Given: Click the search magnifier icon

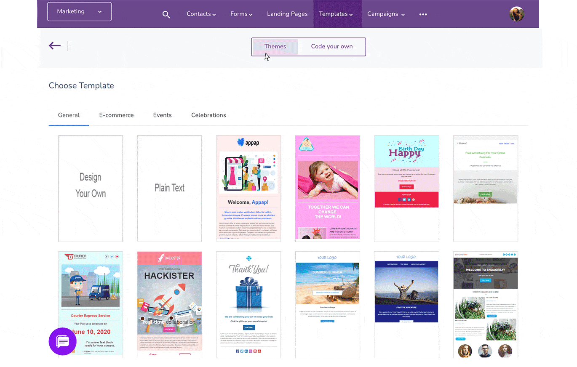Looking at the screenshot, I should (x=166, y=14).
